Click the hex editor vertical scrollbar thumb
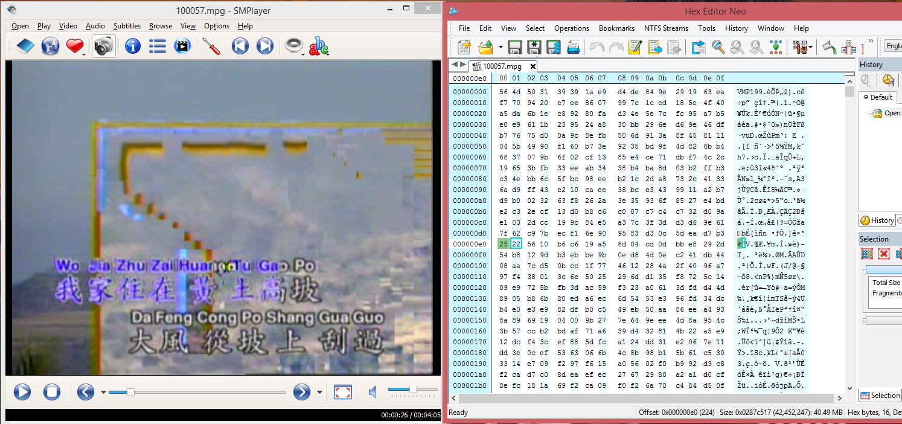Screen dimensions: 902x424 point(849,92)
